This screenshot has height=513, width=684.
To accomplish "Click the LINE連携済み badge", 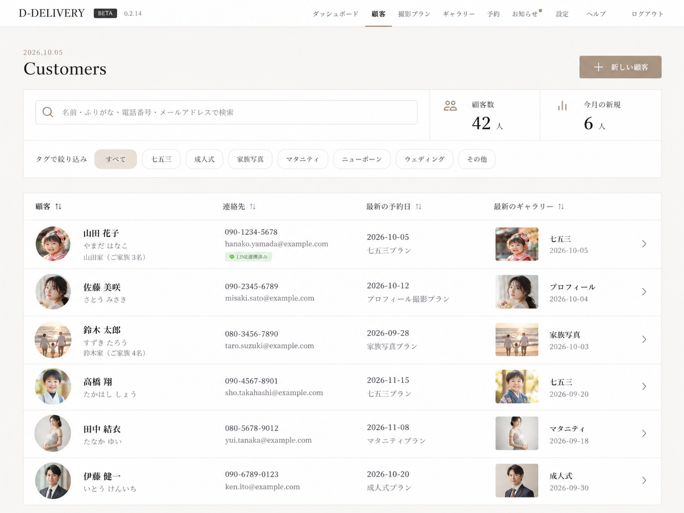I will 248,257.
